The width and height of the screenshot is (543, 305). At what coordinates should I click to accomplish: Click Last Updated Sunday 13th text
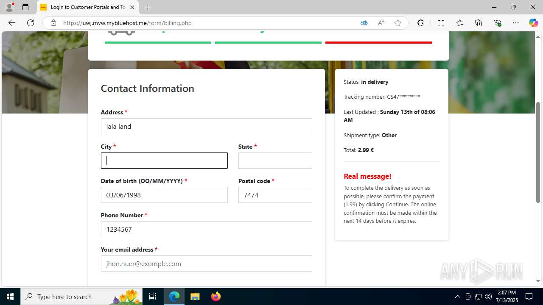pyautogui.click(x=389, y=116)
